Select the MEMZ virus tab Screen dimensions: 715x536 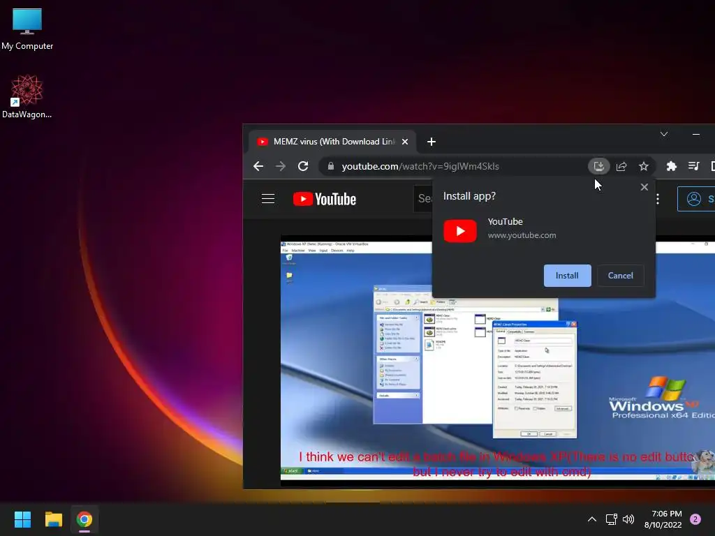331,142
